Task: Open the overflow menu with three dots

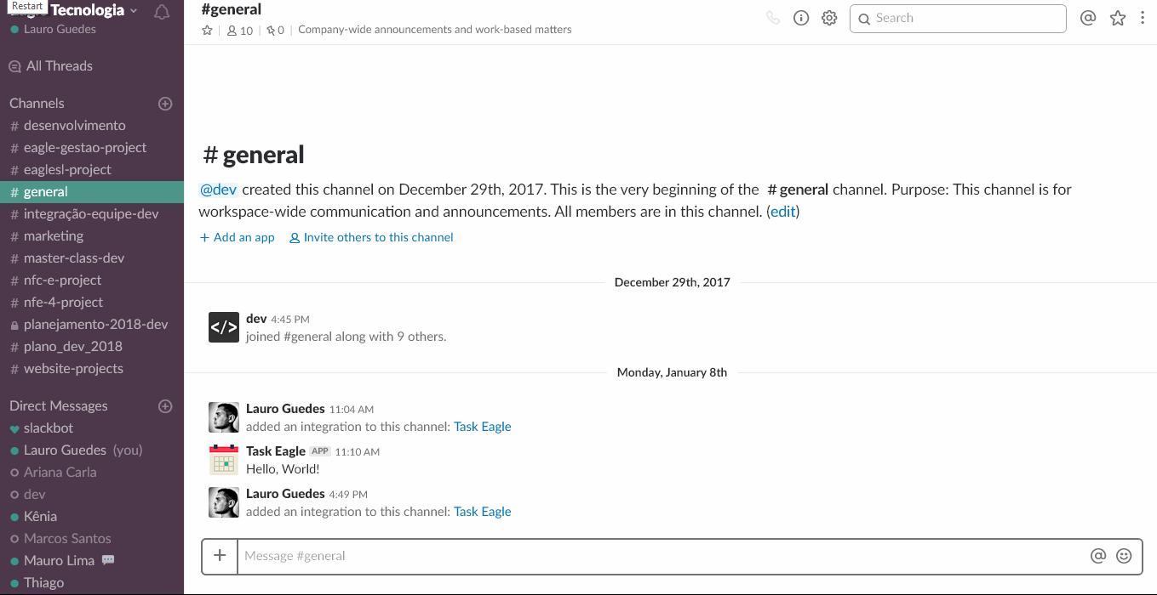Action: tap(1143, 17)
